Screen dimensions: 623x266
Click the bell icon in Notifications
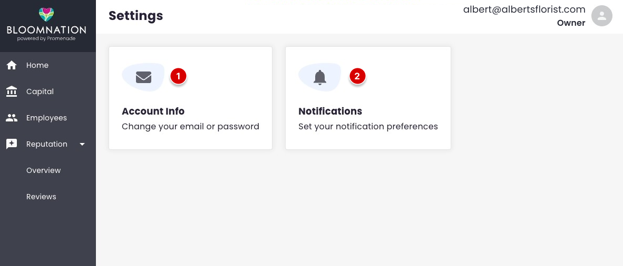[x=320, y=77]
